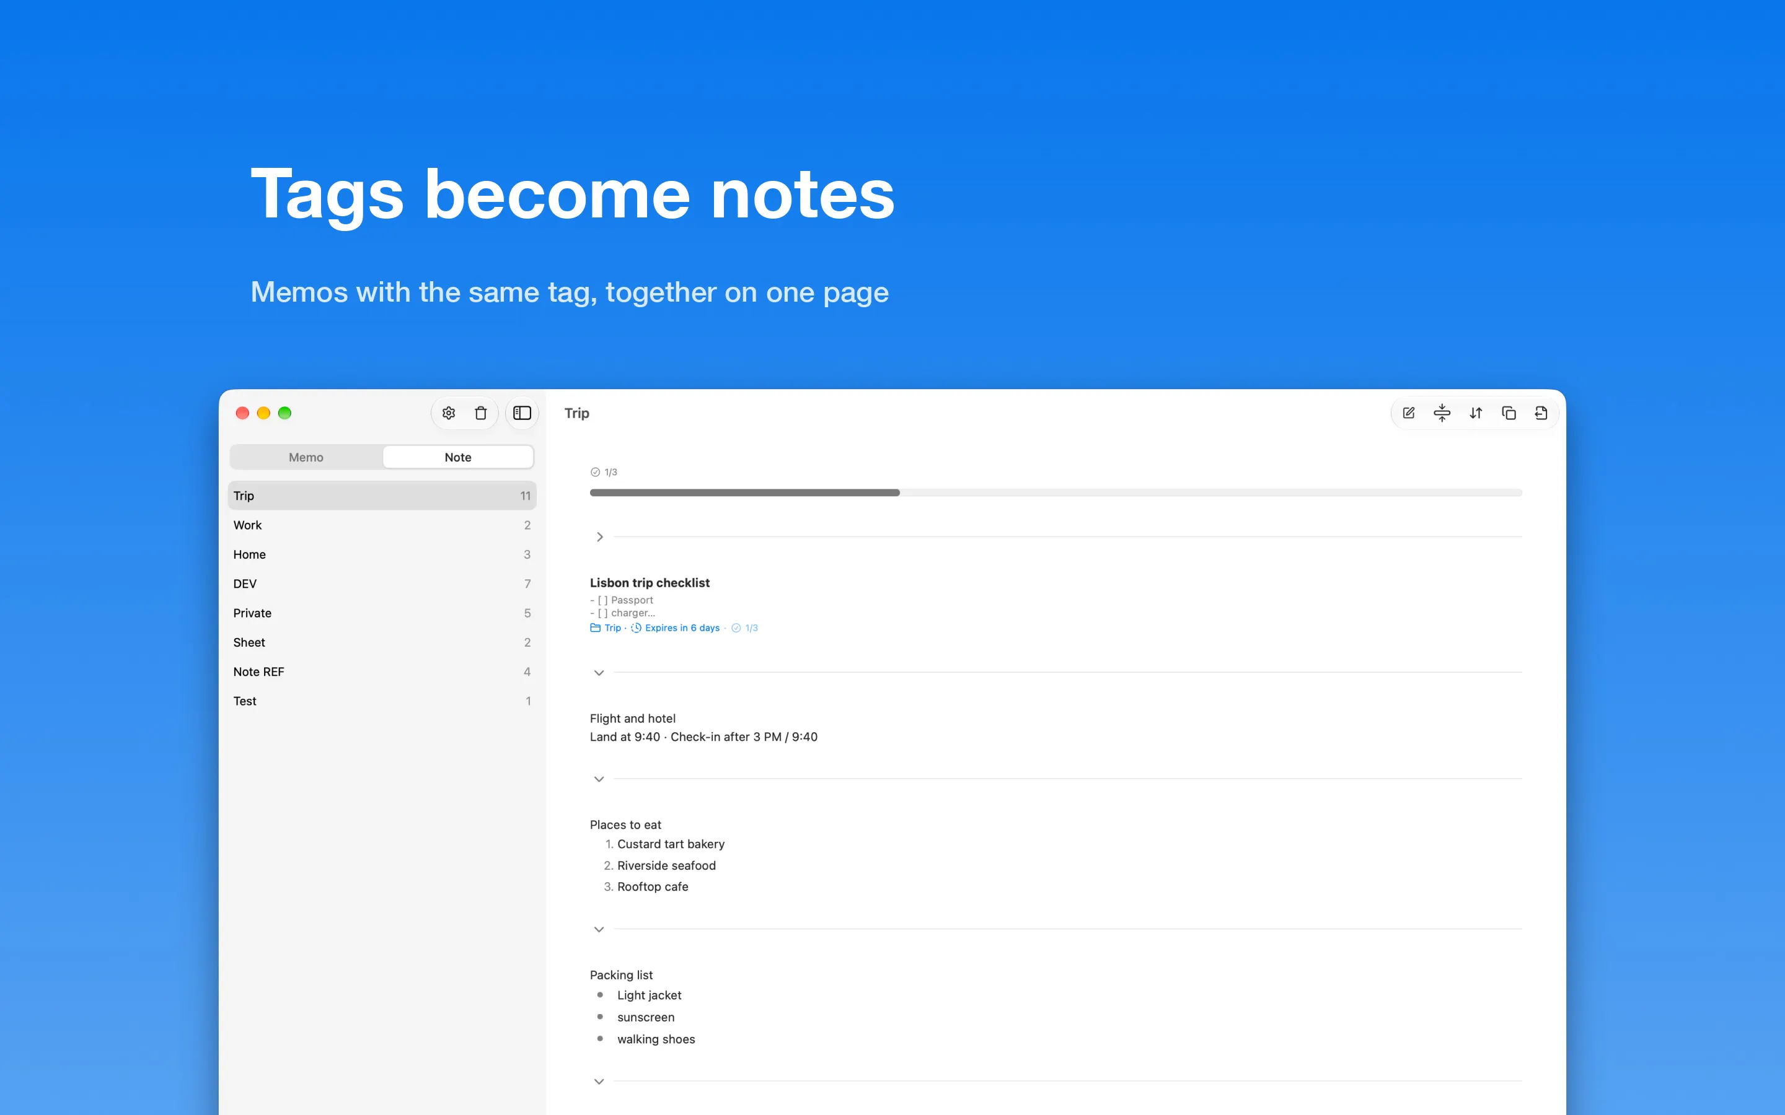Click the sunscreen bullet item
Viewport: 1785px width, 1115px height.
(645, 1017)
